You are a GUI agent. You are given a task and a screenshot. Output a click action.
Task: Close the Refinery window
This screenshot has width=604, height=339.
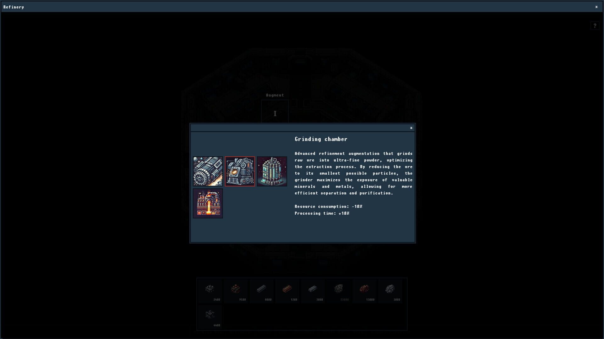coord(596,7)
